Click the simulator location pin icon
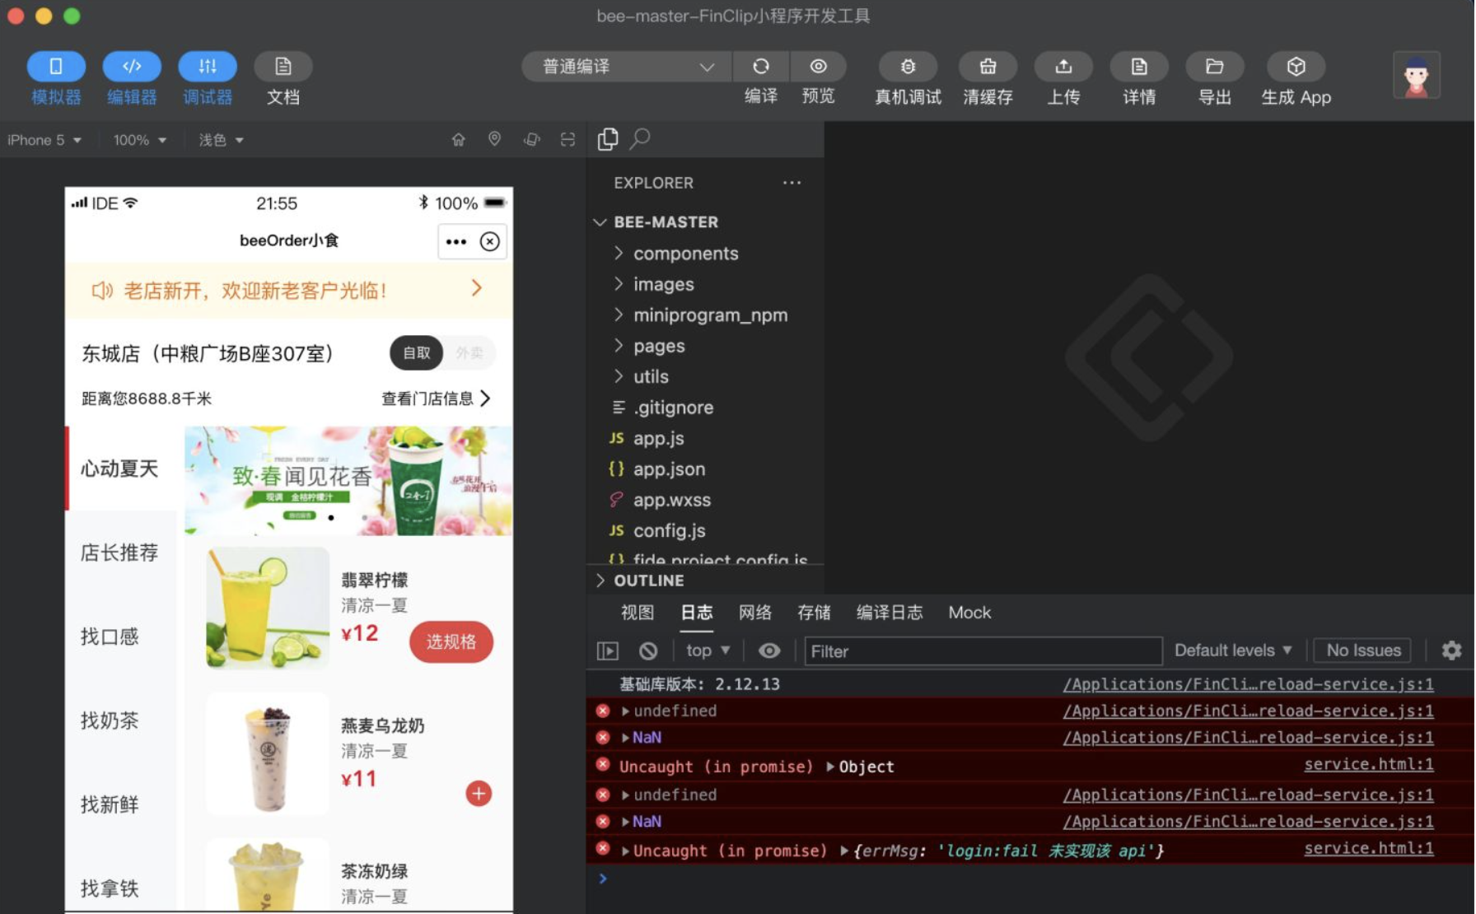 pyautogui.click(x=494, y=139)
